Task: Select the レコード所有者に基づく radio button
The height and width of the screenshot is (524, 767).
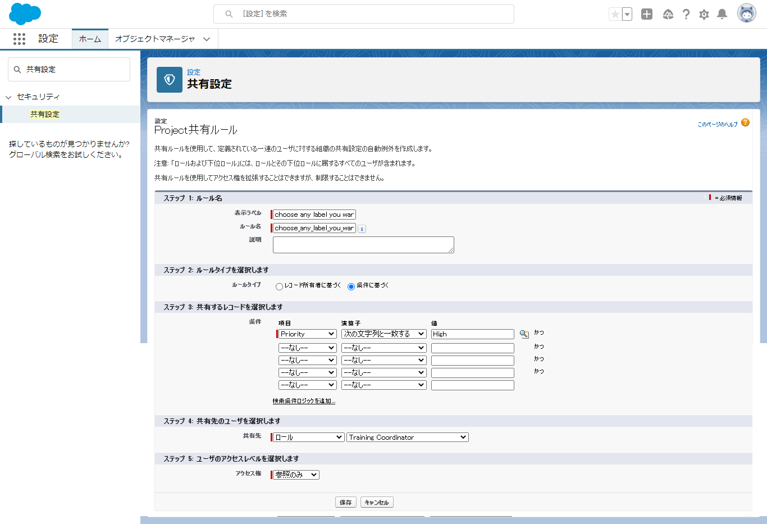Action: click(x=279, y=286)
